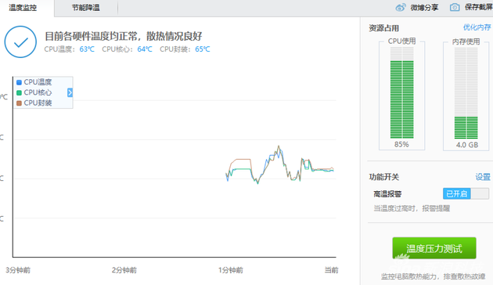The height and width of the screenshot is (285, 493).
Task: Click the 64℃ CPU core value
Action: tap(145, 49)
